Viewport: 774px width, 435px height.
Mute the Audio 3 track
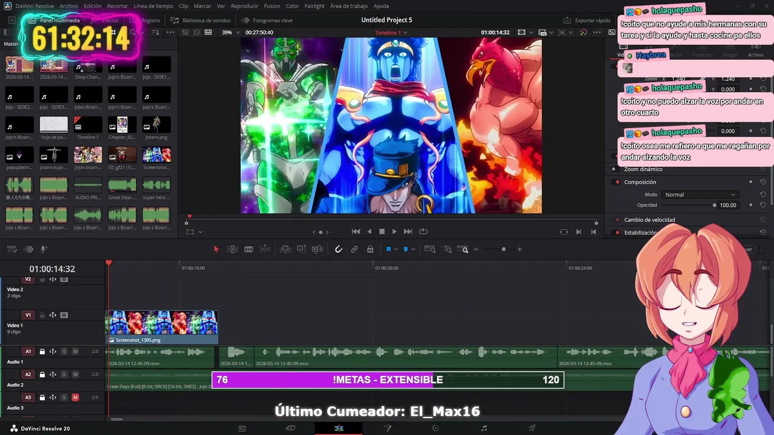click(x=75, y=398)
